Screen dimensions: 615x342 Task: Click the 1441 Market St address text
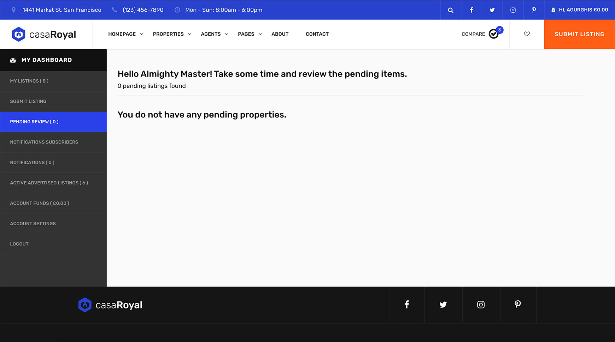pyautogui.click(x=62, y=10)
